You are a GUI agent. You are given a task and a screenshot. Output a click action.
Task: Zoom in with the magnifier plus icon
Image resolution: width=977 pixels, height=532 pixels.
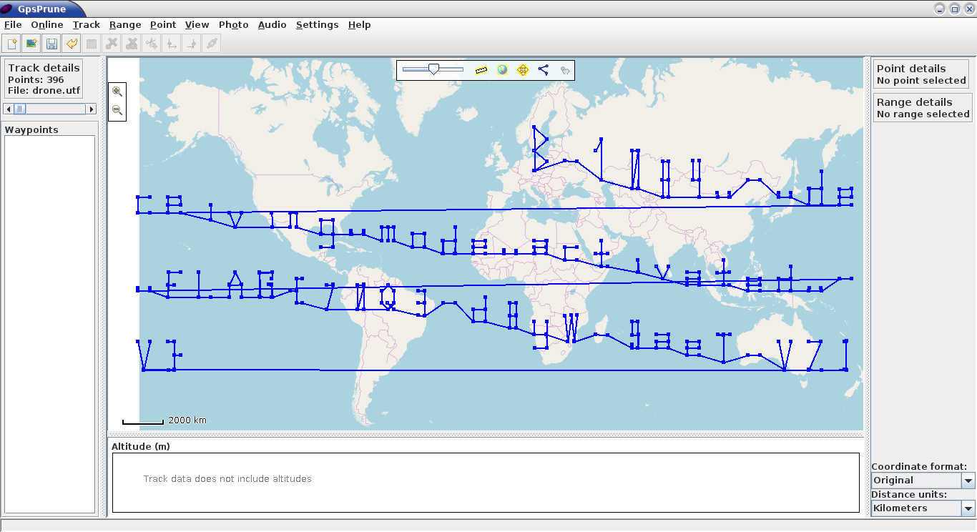click(x=117, y=92)
